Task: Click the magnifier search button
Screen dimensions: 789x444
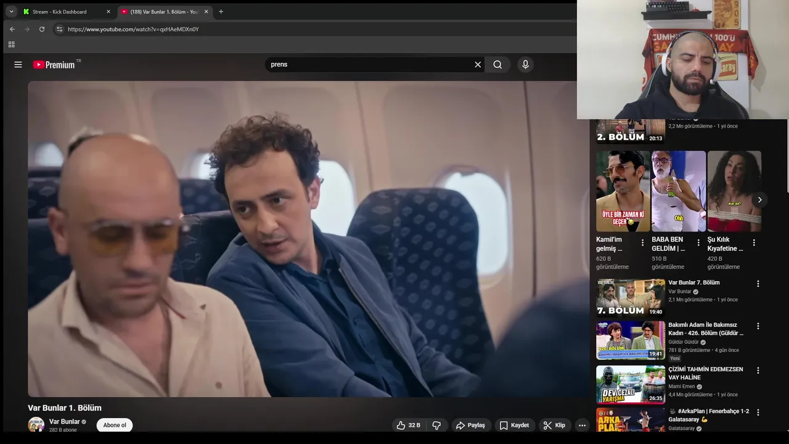Action: (497, 64)
